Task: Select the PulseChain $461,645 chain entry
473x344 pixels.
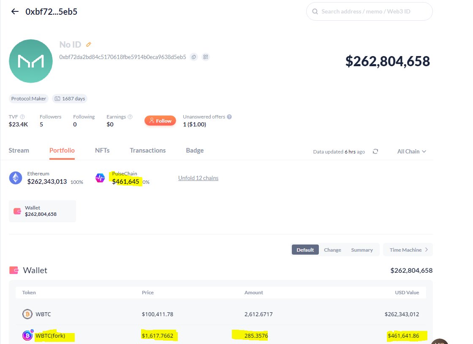Action: tap(122, 178)
